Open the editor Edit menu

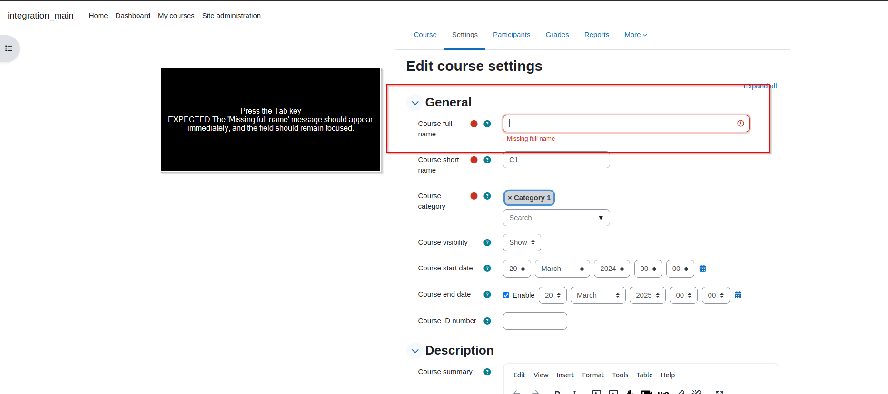coord(519,375)
